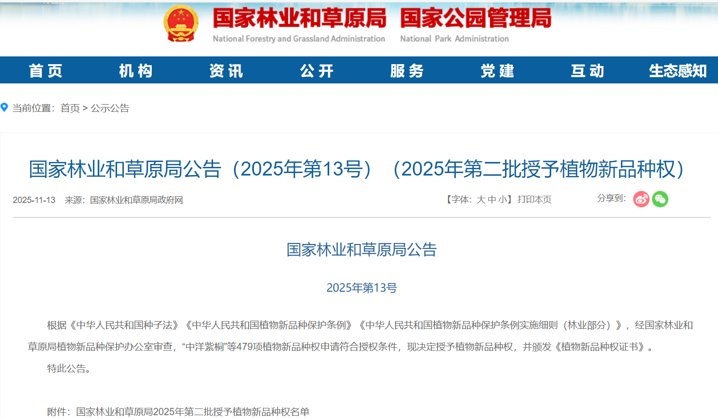Image resolution: width=718 pixels, height=419 pixels.
Task: Click 首页 breadcrumb link
Action: [x=70, y=108]
